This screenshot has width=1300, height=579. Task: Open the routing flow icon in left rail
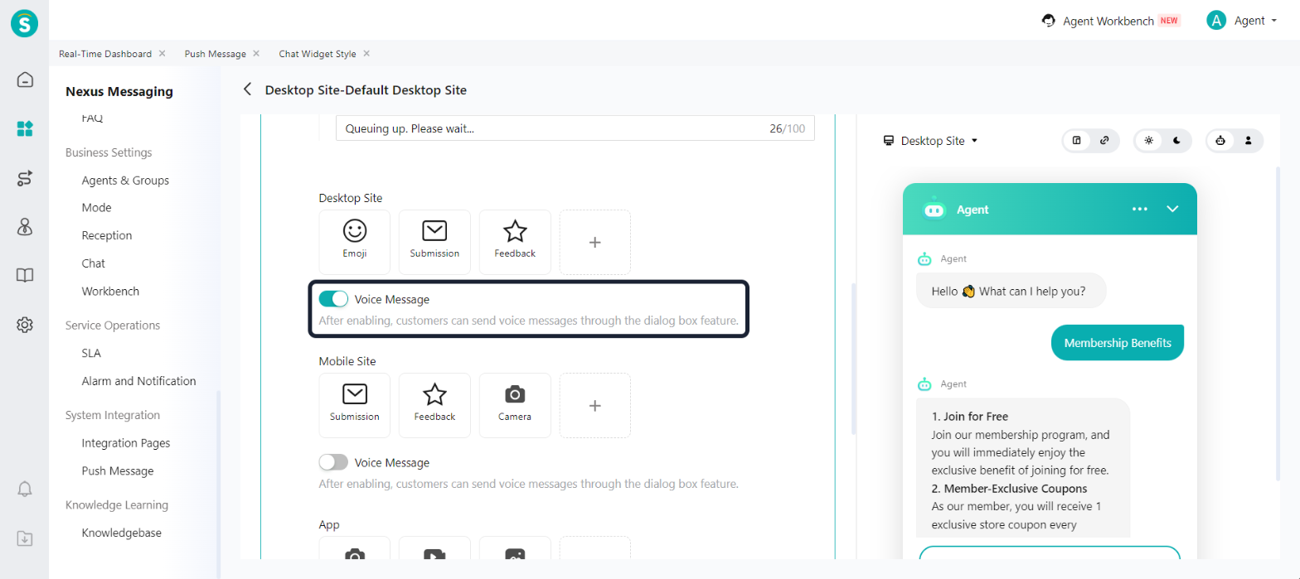click(25, 178)
